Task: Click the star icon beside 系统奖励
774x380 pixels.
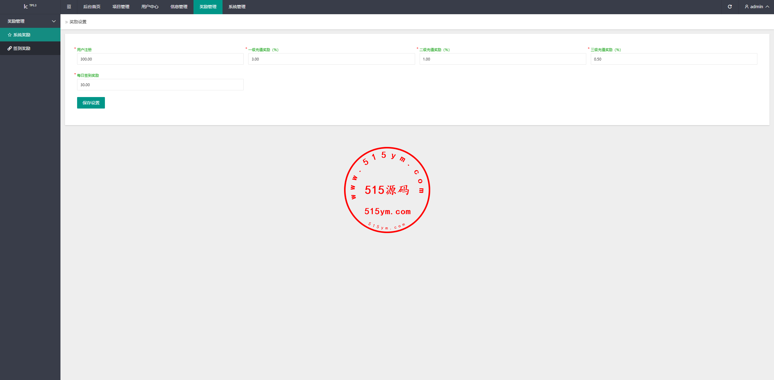Action: pyautogui.click(x=10, y=35)
